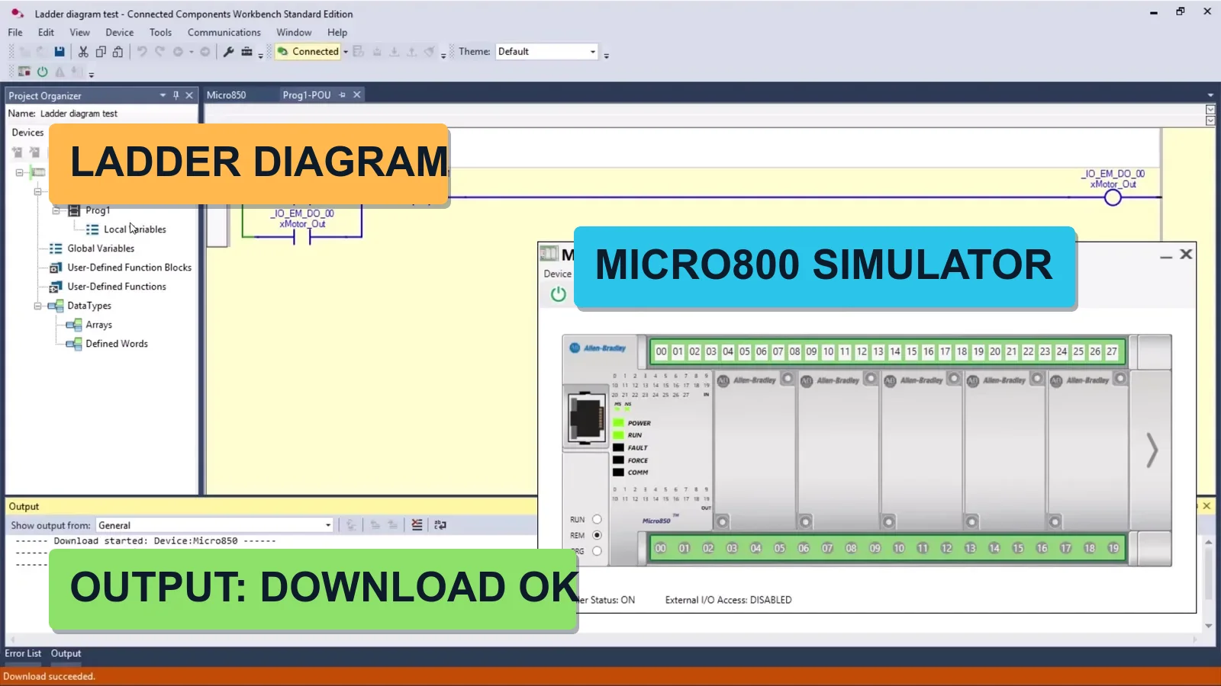
Task: Click the simulator screen icon in second toolbar row
Action: (24, 72)
